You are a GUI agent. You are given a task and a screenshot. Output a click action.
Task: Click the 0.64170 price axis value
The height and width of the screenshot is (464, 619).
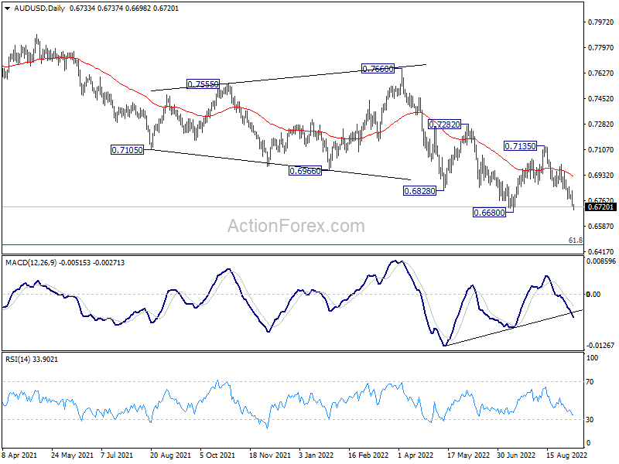pyautogui.click(x=600, y=252)
